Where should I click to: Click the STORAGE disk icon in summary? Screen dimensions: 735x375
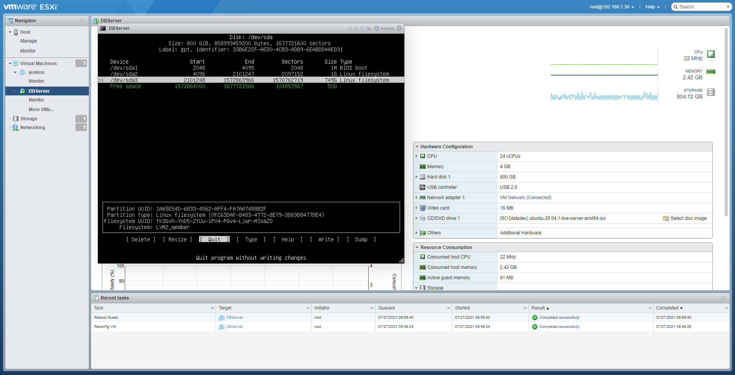click(710, 92)
